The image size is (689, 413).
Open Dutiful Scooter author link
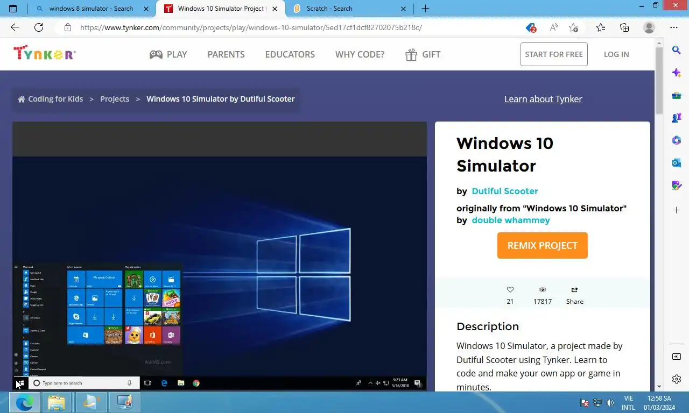(504, 191)
